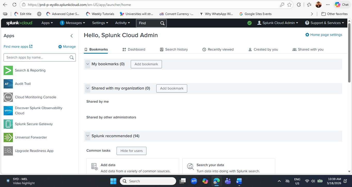Collapse the Apps sidebar panel
This screenshot has height=187, width=352.
click(71, 36)
